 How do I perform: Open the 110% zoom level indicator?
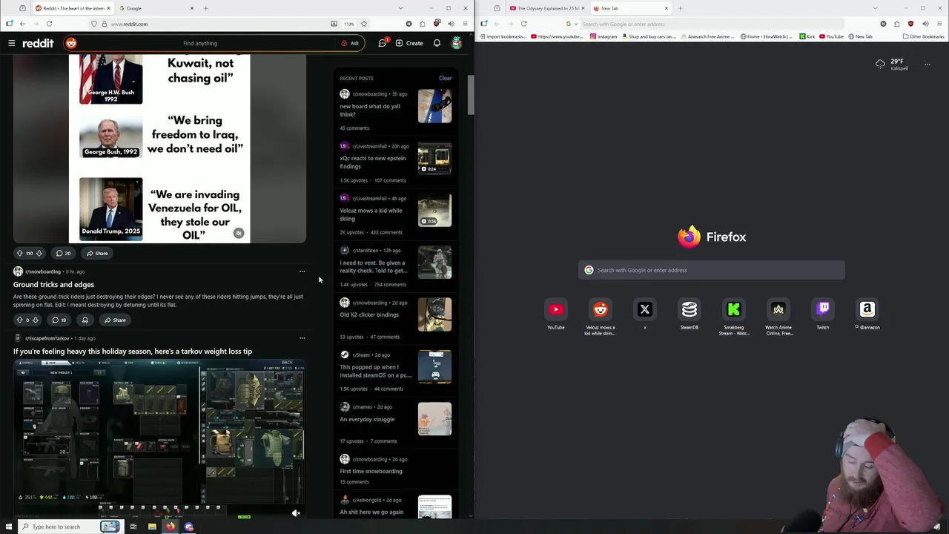tap(348, 24)
